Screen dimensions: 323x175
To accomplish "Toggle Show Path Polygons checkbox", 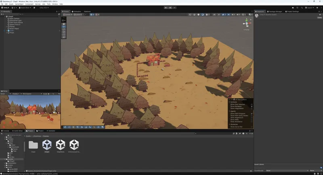I will click(x=252, y=113).
